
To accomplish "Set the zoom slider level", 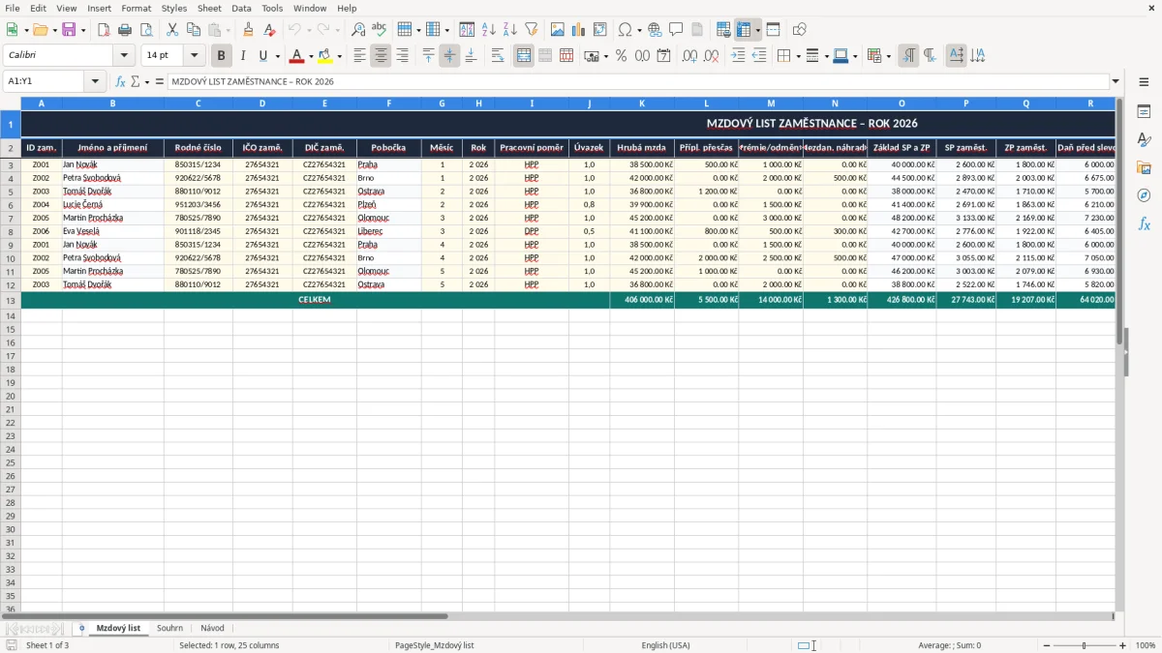I will [x=1084, y=645].
